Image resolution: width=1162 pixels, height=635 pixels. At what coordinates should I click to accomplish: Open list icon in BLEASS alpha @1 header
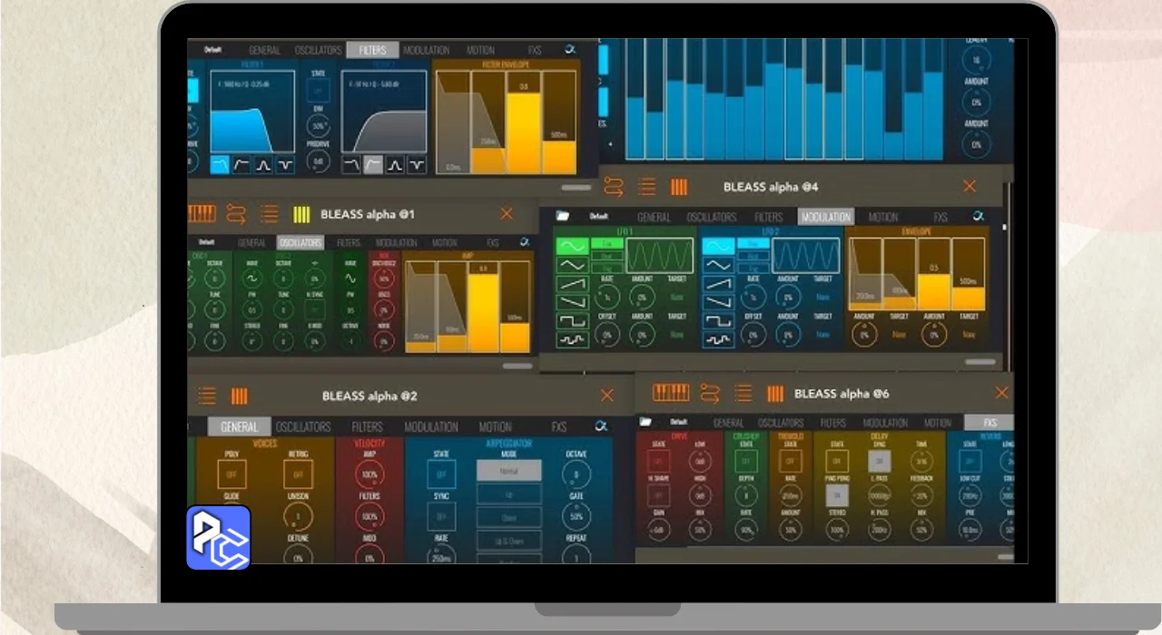click(269, 214)
